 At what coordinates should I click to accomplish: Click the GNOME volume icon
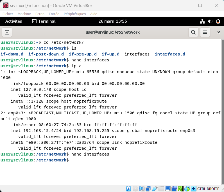pyautogui.click(x=210, y=21)
